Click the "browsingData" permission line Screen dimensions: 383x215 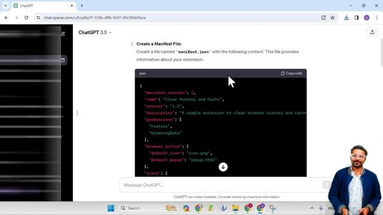(x=165, y=133)
